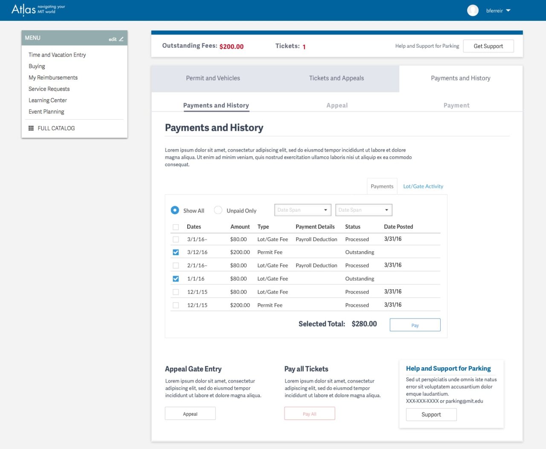Click the Appeal button under Appeal Gate Entry
Image resolution: width=546 pixels, height=449 pixels.
pos(190,414)
